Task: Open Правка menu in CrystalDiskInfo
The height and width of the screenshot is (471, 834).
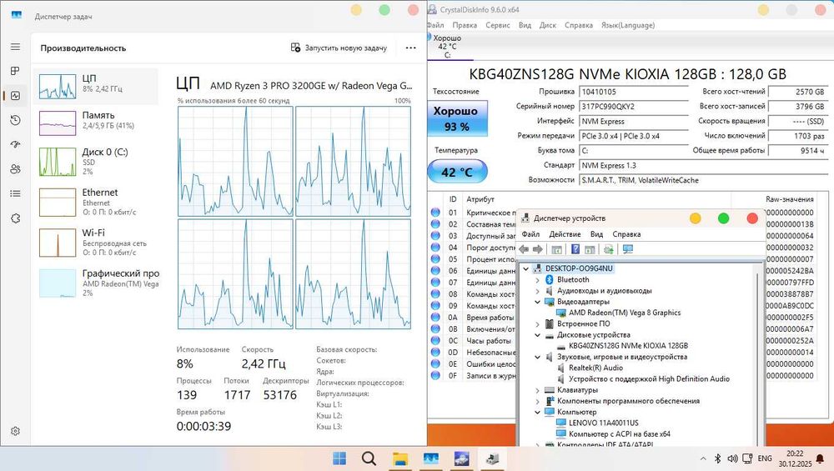Action: click(465, 25)
